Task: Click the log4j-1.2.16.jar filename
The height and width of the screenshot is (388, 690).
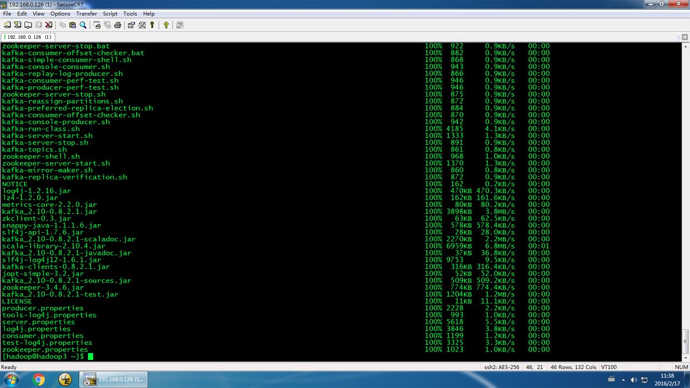Action: click(36, 191)
